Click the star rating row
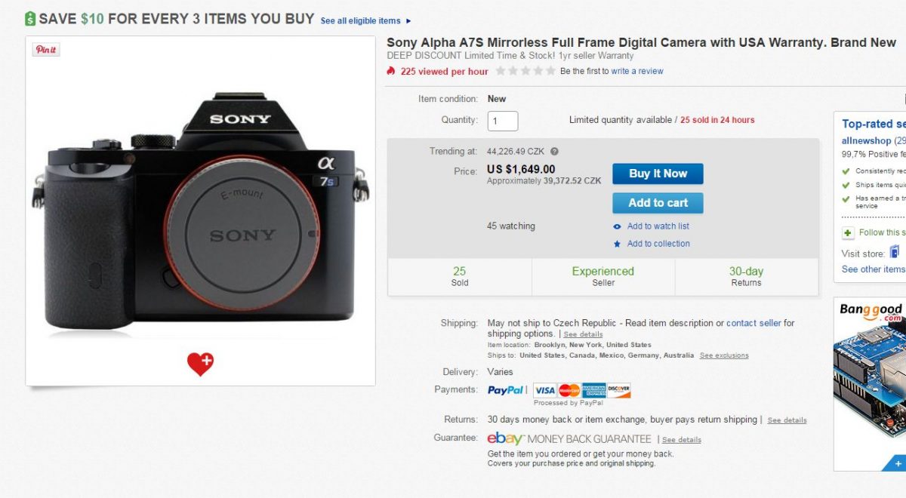Screen dimensions: 906x498 [524, 71]
